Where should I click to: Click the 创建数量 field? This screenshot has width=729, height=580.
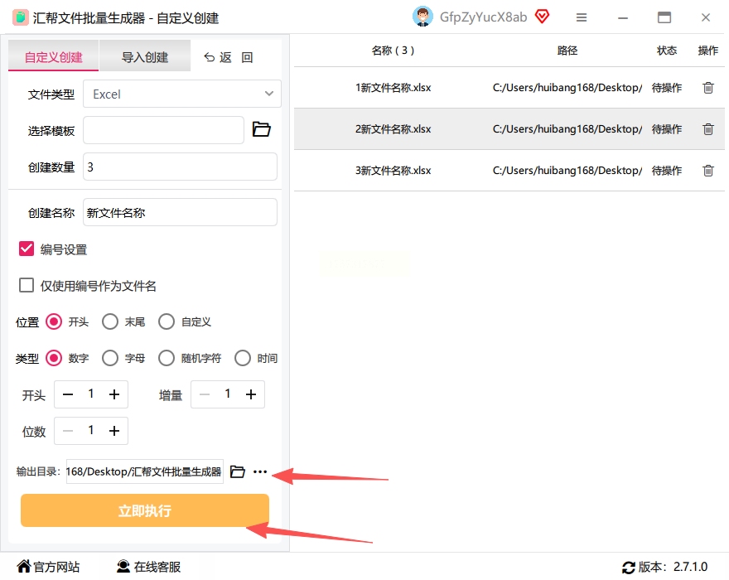180,167
